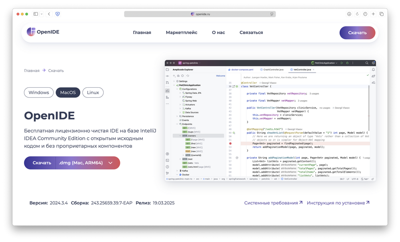Image resolution: width=400 pixels, height=242 pixels.
Task: Open the Маркетплейс menu item
Action: click(182, 32)
